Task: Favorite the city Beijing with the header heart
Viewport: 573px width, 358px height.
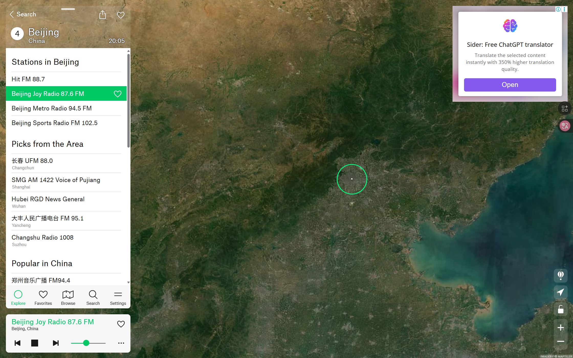Action: [x=121, y=15]
